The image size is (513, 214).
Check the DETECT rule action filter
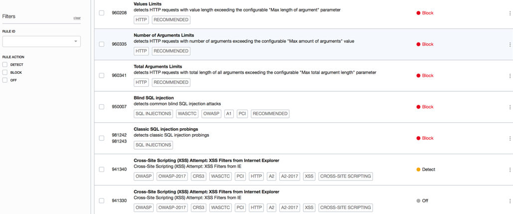pyautogui.click(x=5, y=65)
